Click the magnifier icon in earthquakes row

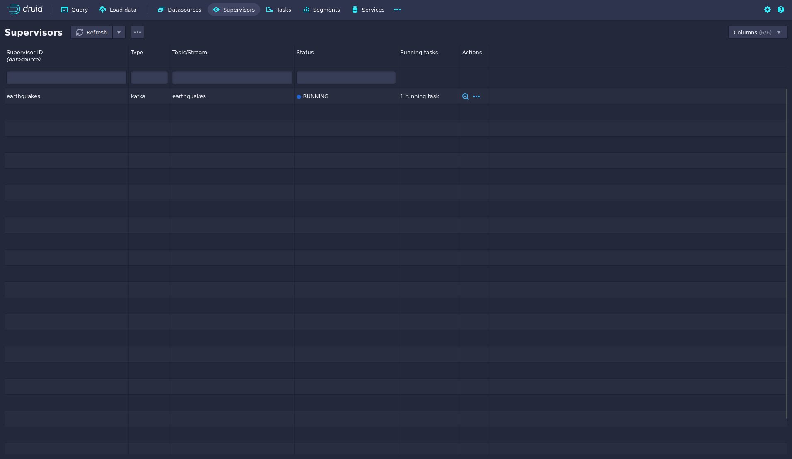point(465,96)
